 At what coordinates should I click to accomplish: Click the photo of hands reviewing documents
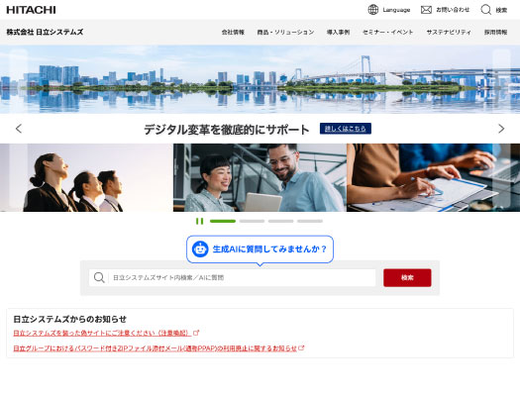[433, 177]
